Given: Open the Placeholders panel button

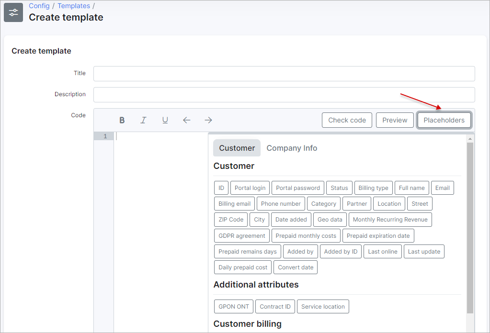Looking at the screenshot, I should [x=444, y=120].
